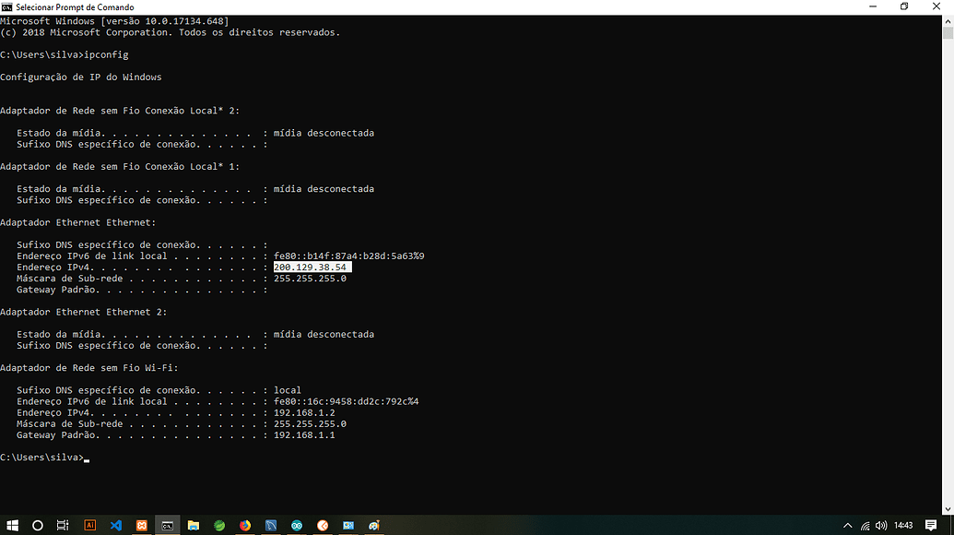The height and width of the screenshot is (535, 954).
Task: Open File Explorer
Action: click(x=194, y=524)
